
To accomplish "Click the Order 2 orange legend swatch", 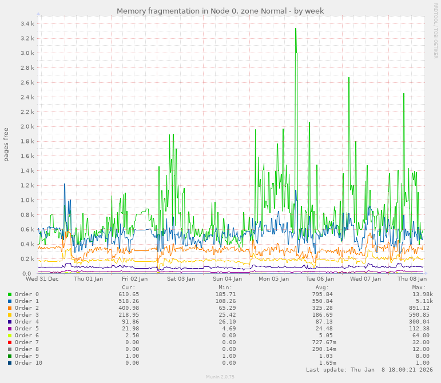I will click(x=10, y=308).
